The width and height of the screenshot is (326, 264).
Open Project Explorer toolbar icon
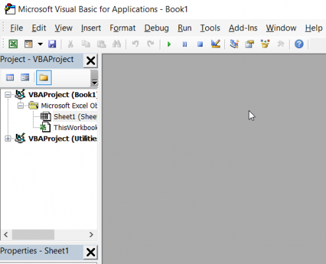click(x=234, y=44)
